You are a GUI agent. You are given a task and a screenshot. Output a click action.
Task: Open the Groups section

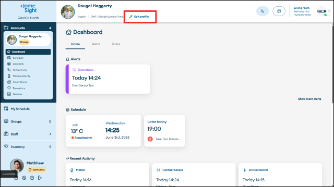point(28,122)
